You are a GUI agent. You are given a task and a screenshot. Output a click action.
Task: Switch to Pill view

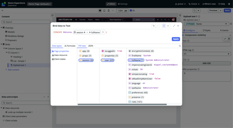(x=82, y=46)
